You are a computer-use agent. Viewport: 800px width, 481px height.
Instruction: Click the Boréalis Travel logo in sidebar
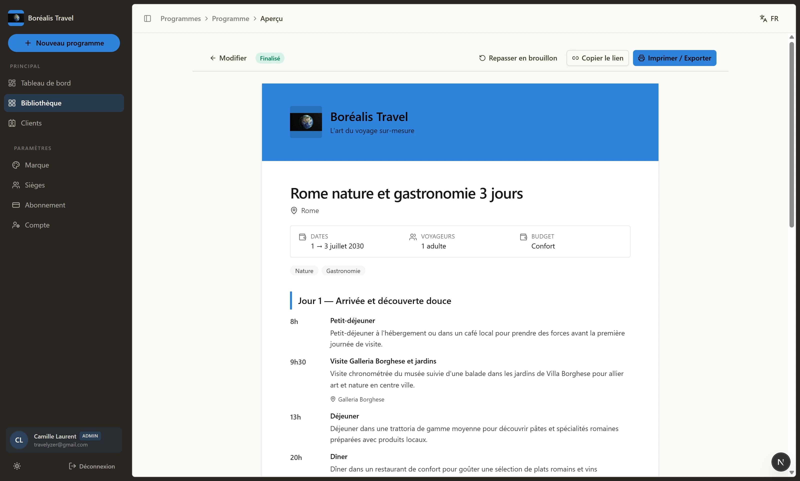click(16, 18)
